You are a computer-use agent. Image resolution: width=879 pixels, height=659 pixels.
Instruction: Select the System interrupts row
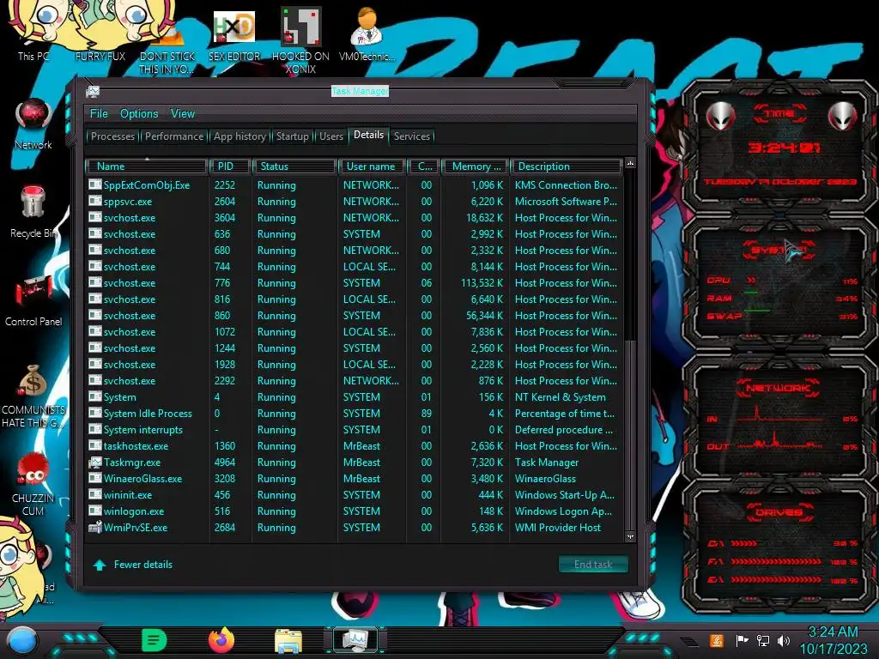click(x=353, y=430)
